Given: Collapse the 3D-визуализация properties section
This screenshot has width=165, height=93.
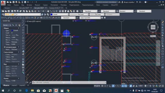Looking at the screenshot, I should [19, 47].
